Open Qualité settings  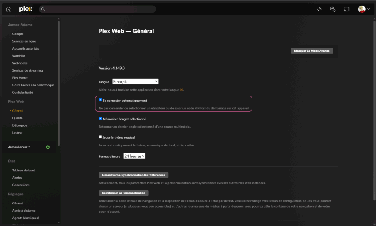[17, 118]
